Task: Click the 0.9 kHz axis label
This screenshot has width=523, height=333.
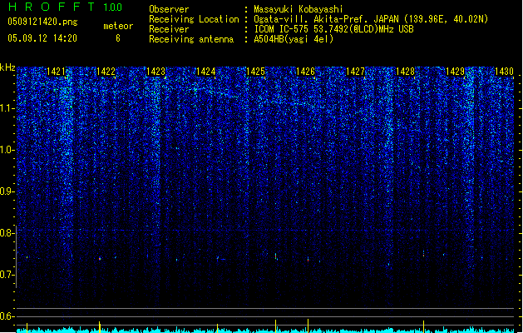Action: tap(7, 191)
